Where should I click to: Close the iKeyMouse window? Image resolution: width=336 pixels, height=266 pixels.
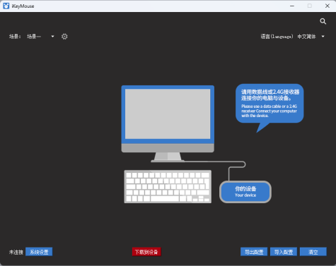[x=328, y=6]
